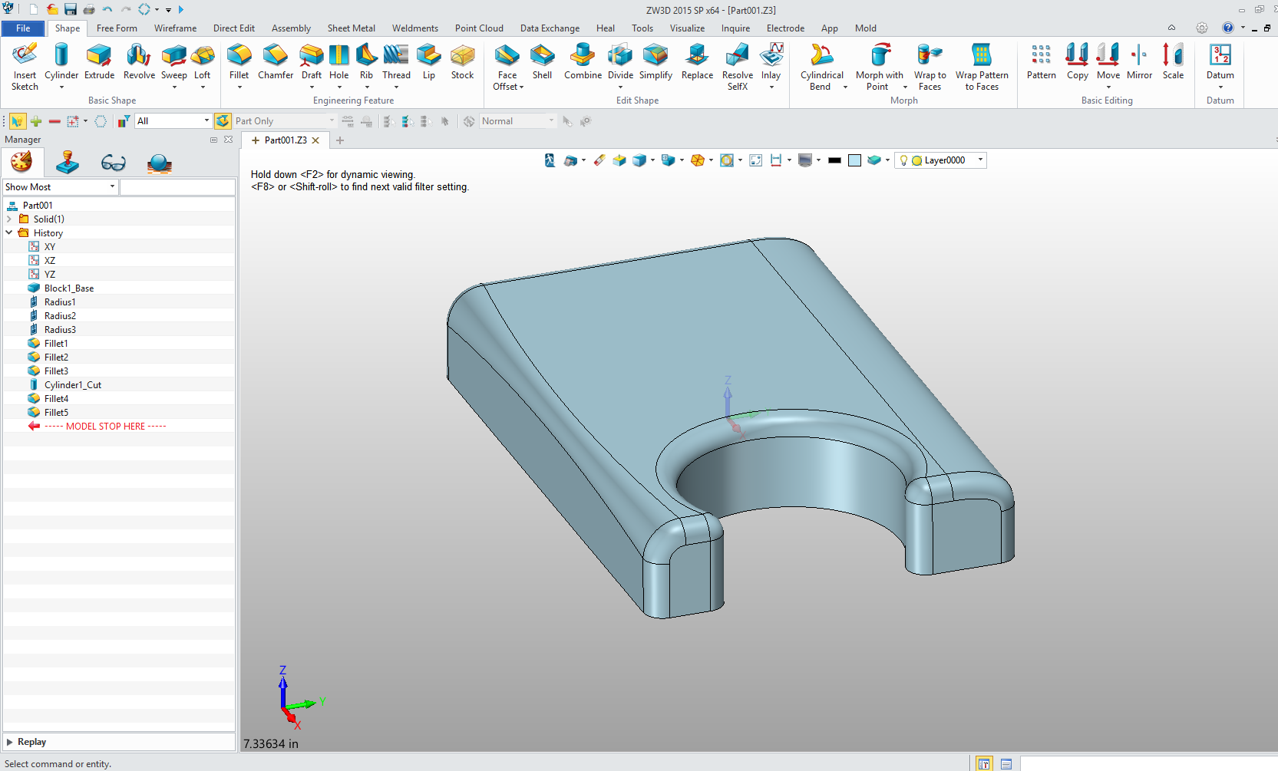Click the Stock tool
The image size is (1278, 771).
point(463,61)
